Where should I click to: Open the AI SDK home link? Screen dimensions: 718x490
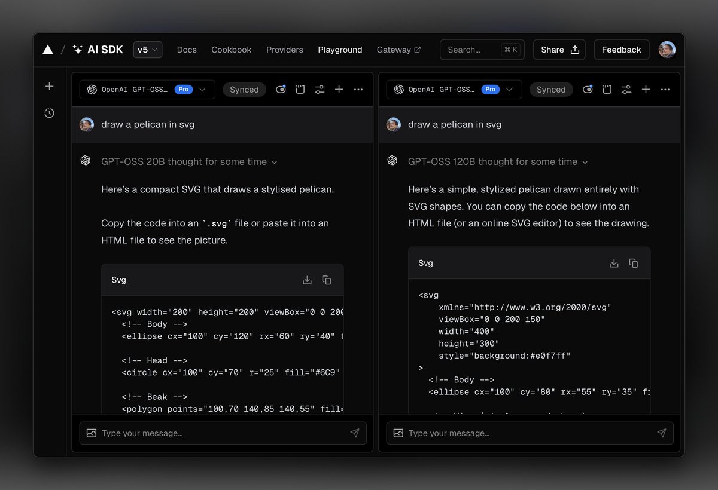pos(98,50)
